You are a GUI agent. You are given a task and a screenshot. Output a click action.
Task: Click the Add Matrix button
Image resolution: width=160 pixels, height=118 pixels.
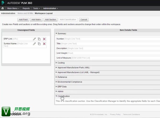pyautogui.click(x=36, y=20)
